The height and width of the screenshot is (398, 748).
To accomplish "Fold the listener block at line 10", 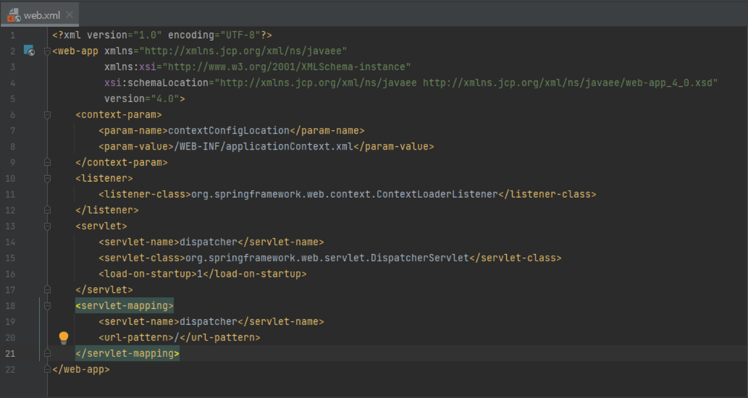I will coord(47,178).
